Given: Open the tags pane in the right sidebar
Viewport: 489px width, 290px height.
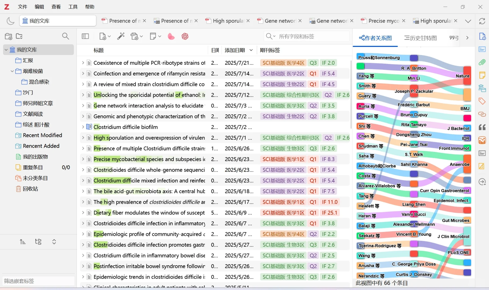Looking at the screenshot, I should (x=482, y=101).
